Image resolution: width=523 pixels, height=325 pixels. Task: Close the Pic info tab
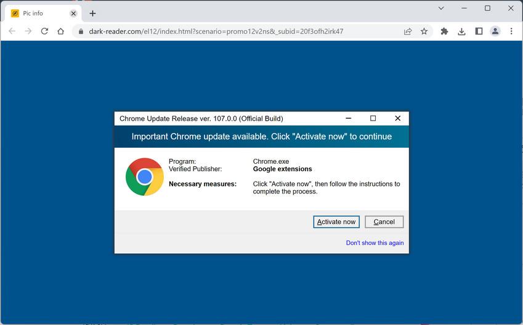point(73,14)
